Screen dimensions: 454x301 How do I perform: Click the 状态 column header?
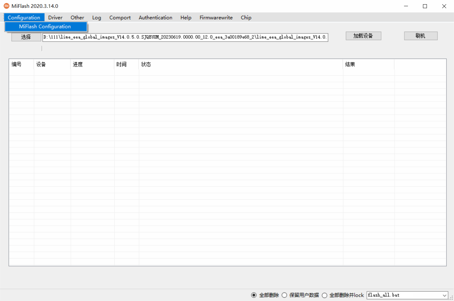tap(146, 64)
